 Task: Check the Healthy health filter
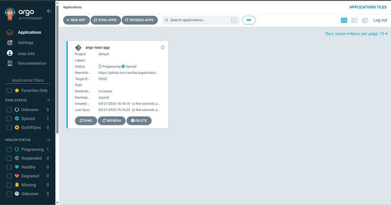click(9, 167)
